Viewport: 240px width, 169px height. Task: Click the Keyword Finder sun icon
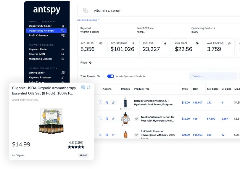pyautogui.click(x=63, y=49)
